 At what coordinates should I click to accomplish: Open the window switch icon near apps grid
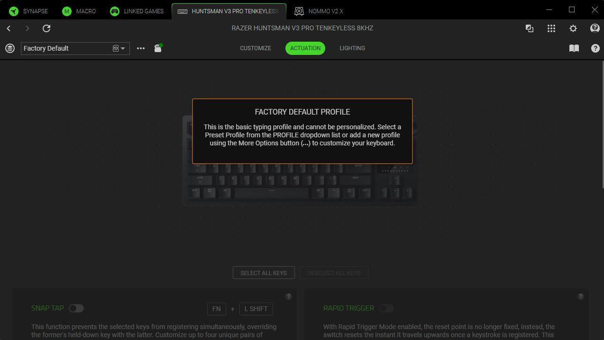pyautogui.click(x=530, y=28)
